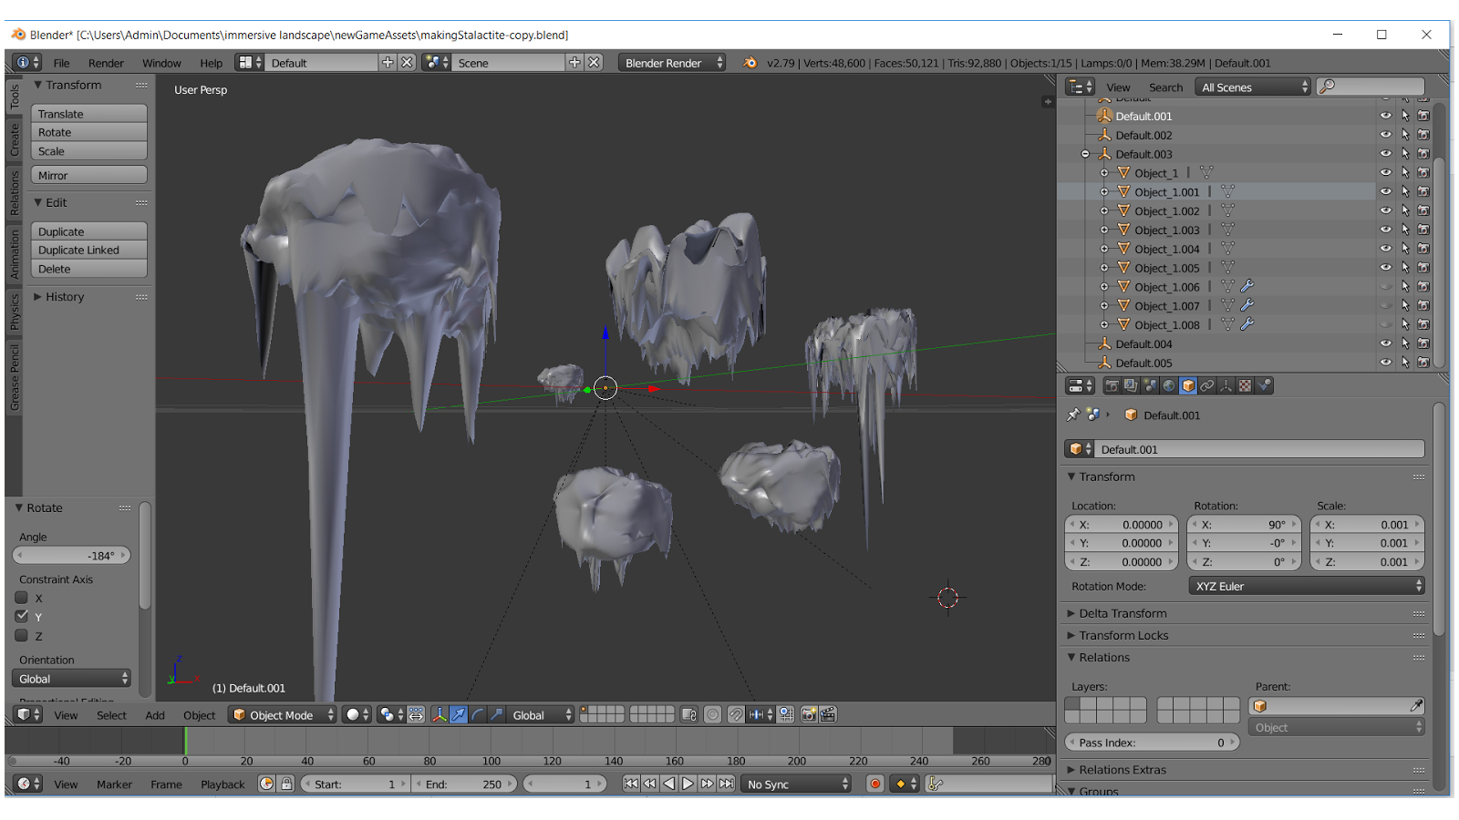Open Object Constraints tab (chain icon)

(1207, 386)
